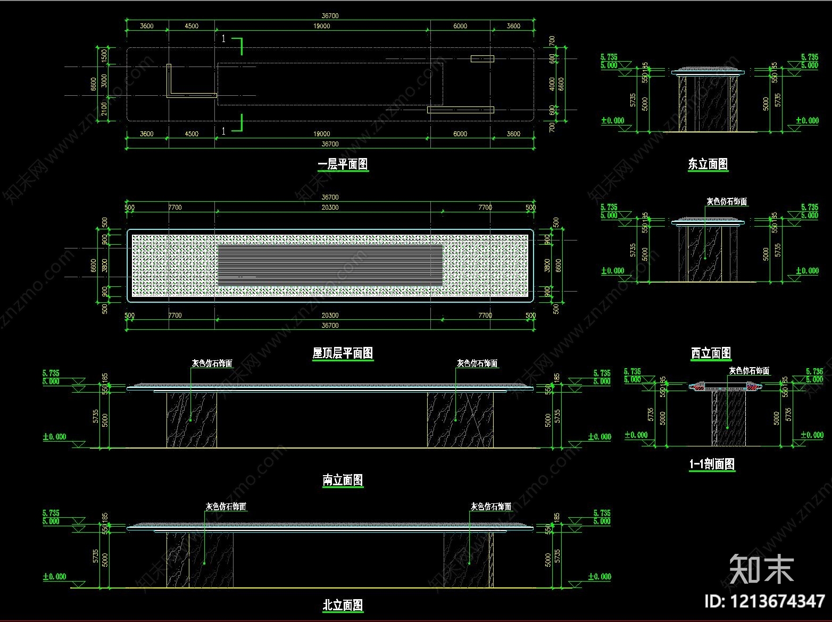Pick 6000 dimension below first floor plan
The height and width of the screenshot is (622, 832).
pos(460,134)
